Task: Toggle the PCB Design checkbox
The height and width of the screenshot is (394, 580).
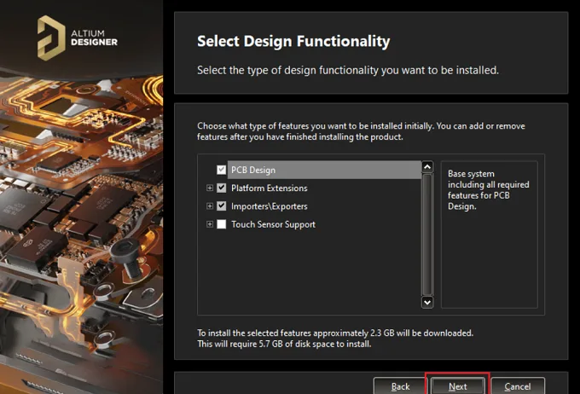Action: coord(221,170)
